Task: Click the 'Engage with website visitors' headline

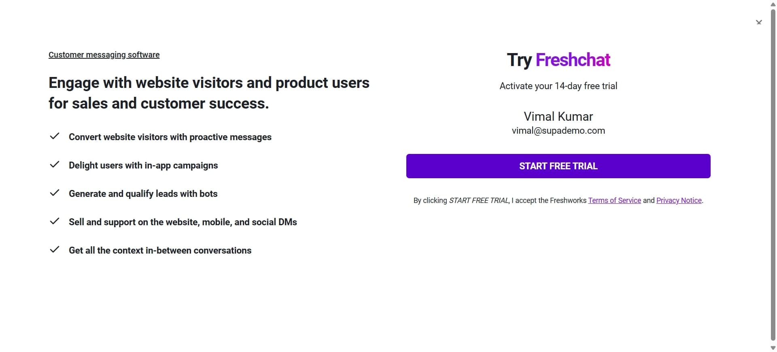Action: [x=209, y=93]
